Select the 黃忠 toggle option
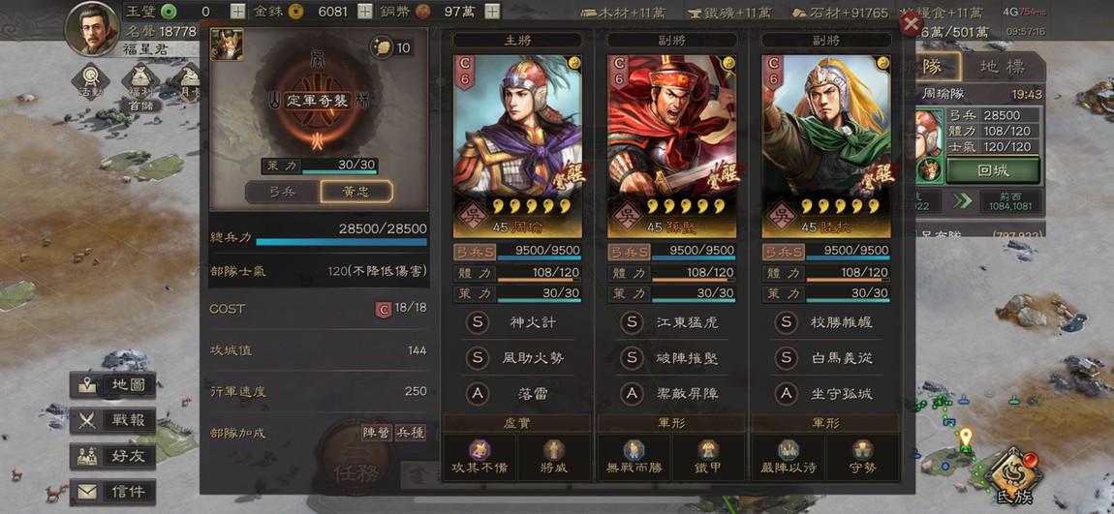 [x=356, y=192]
